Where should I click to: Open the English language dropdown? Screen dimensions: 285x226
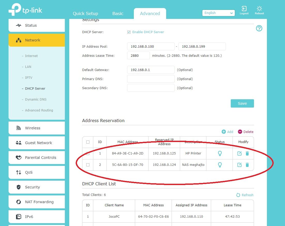point(219,13)
